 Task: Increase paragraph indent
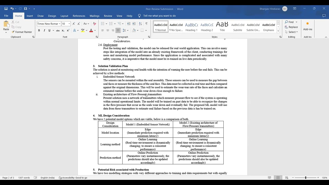(134, 24)
